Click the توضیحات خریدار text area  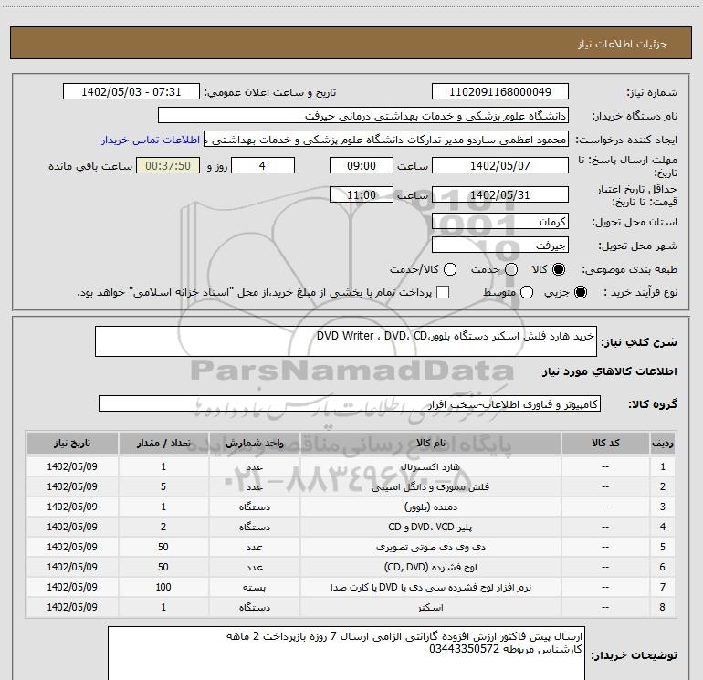click(346, 654)
